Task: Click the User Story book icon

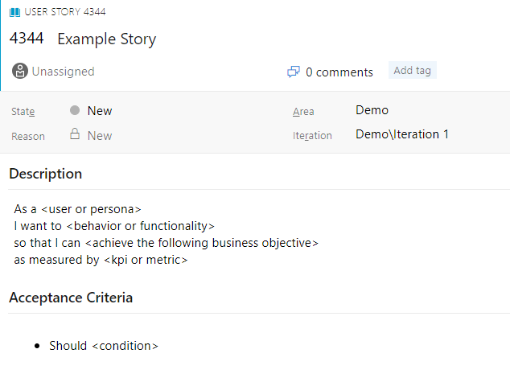Action: [x=15, y=12]
